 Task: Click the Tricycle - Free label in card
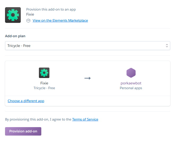[44, 88]
